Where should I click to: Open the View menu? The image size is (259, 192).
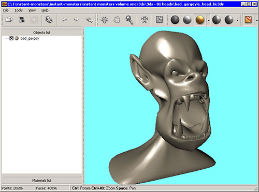(32, 10)
